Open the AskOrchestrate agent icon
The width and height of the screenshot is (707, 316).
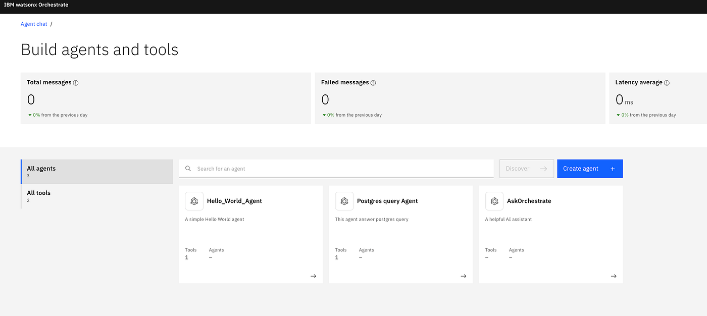pos(494,201)
